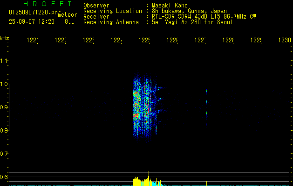
Task: Select the file name UT2509071220.pn
Action: pyautogui.click(x=34, y=13)
